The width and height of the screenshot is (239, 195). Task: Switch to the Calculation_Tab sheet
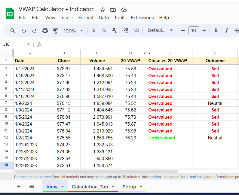click(x=93, y=187)
